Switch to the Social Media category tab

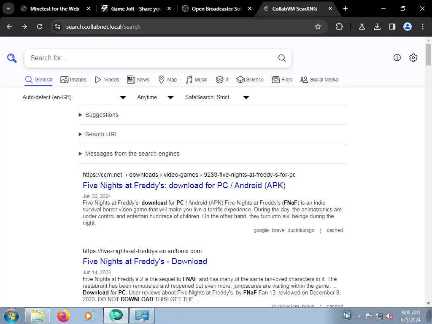click(x=319, y=80)
